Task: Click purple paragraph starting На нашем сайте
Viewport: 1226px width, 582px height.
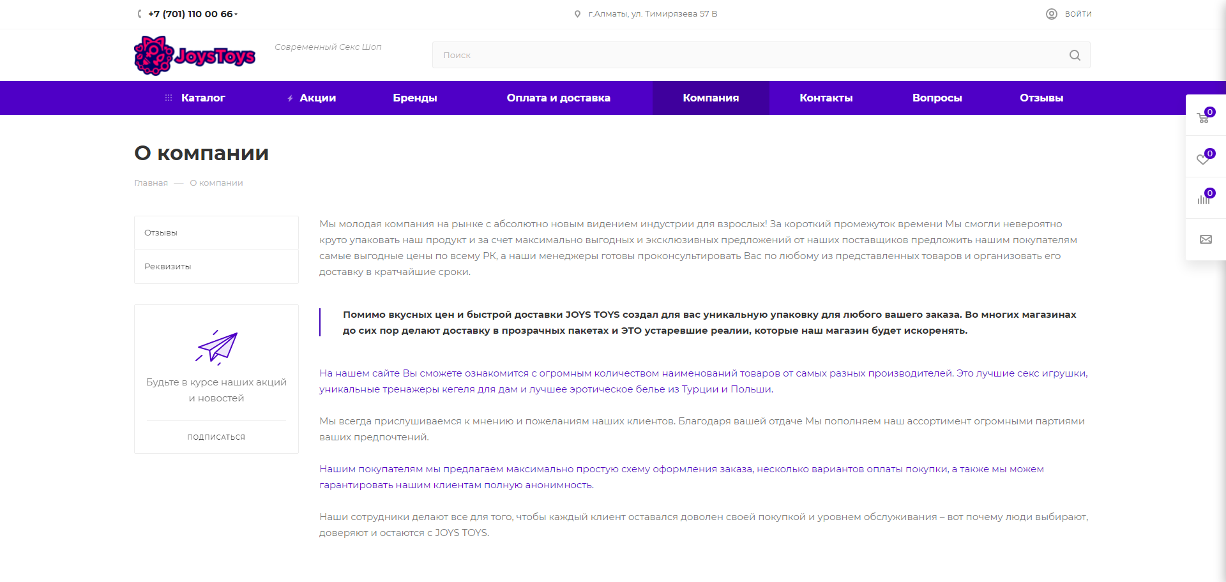Action: [704, 381]
